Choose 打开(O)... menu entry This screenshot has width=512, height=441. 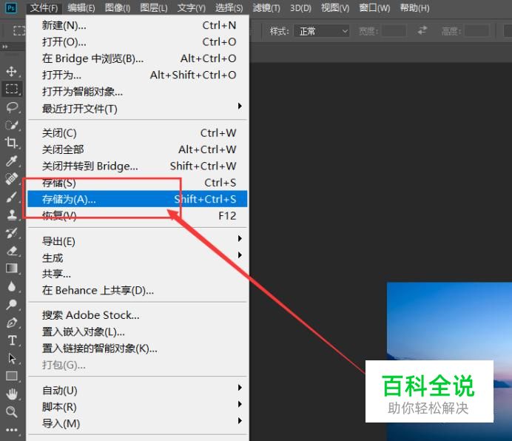(137, 42)
